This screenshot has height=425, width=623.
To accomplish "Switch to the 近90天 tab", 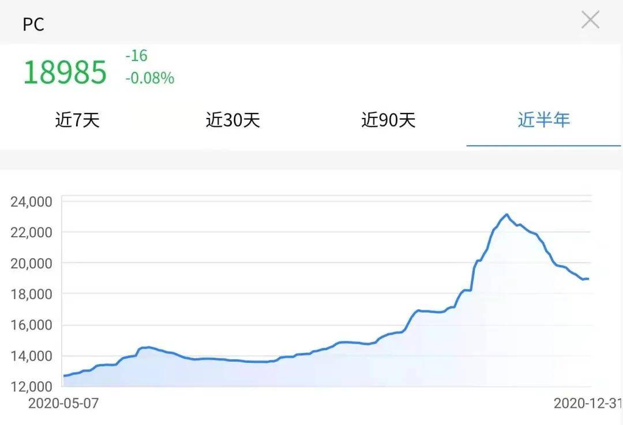I will 388,120.
